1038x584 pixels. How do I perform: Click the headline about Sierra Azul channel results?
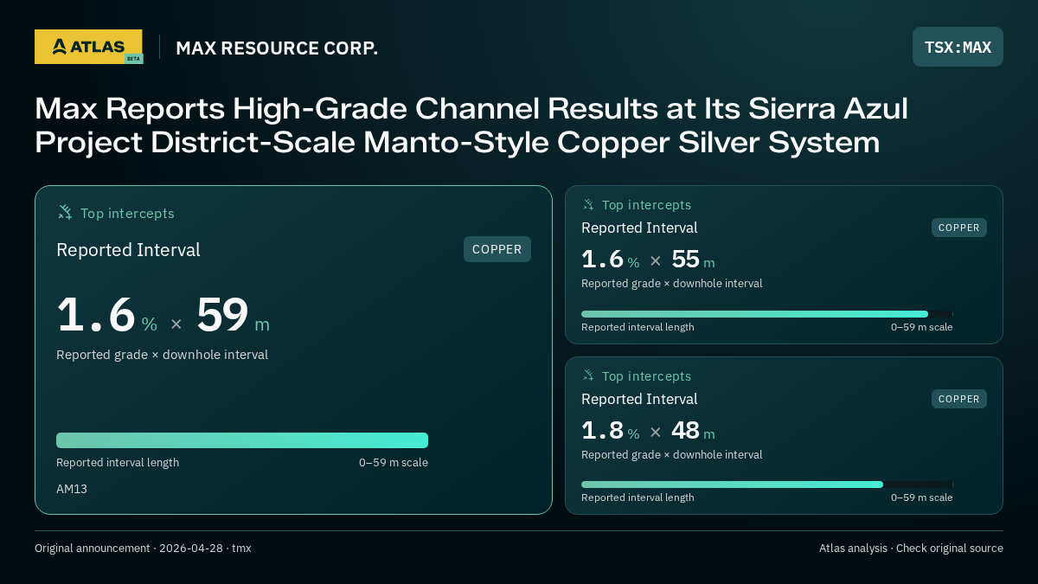471,125
